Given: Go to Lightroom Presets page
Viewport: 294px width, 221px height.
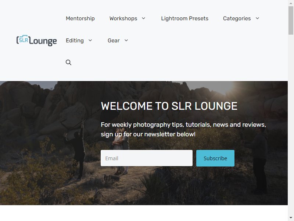Looking at the screenshot, I should [x=185, y=18].
